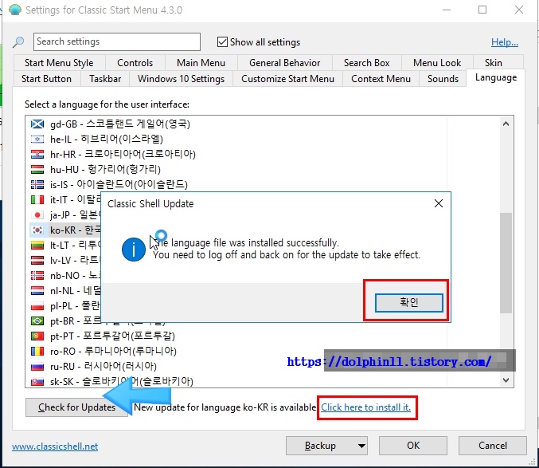
Task: Select the ru-RU language row text
Action: click(104, 366)
